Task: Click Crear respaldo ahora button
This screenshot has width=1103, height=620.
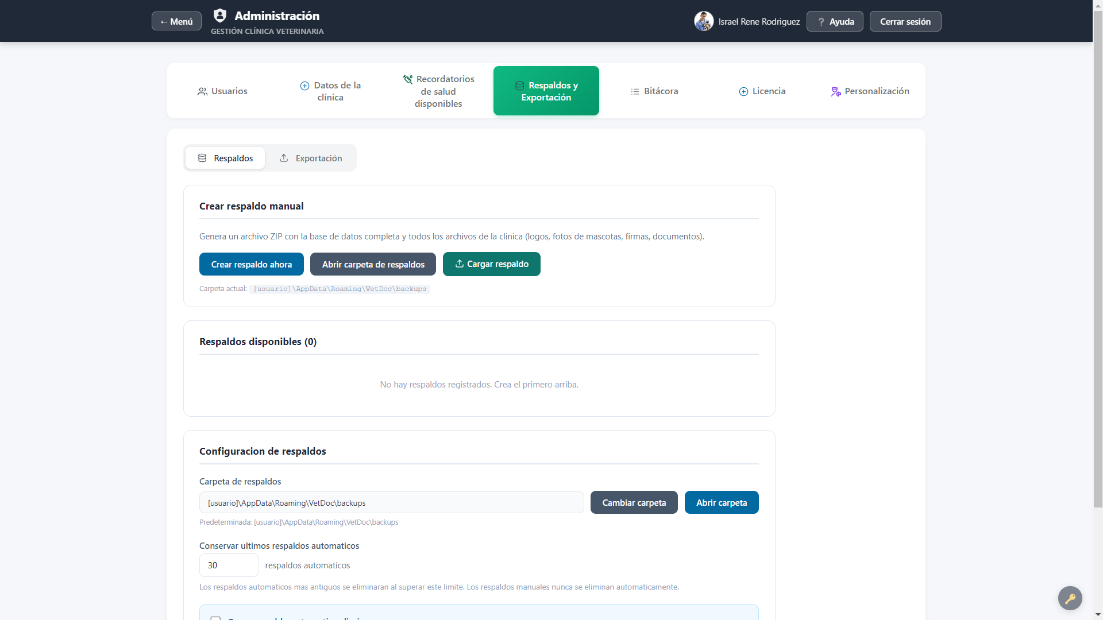Action: (252, 264)
